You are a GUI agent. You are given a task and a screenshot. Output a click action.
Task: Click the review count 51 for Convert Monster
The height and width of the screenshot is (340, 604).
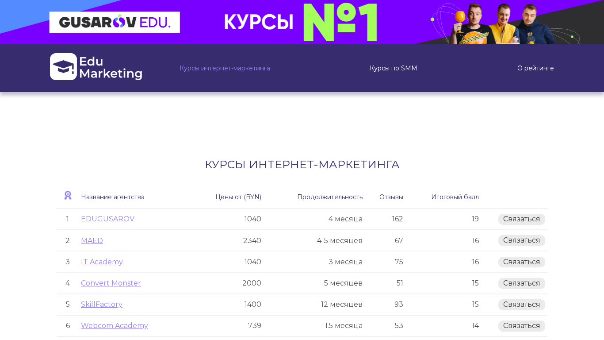pyautogui.click(x=400, y=283)
